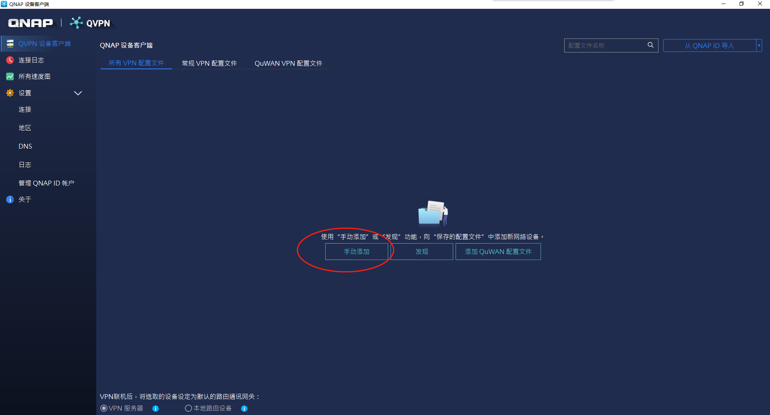The width and height of the screenshot is (770, 415).
Task: Select the 本地路由设备 radio button
Action: click(x=188, y=408)
